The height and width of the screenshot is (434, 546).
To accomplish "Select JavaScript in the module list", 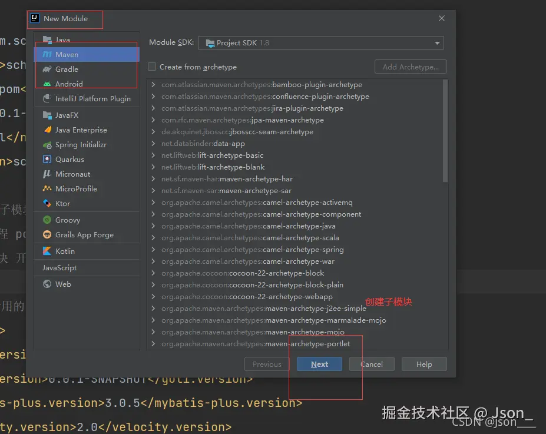I will point(87,267).
